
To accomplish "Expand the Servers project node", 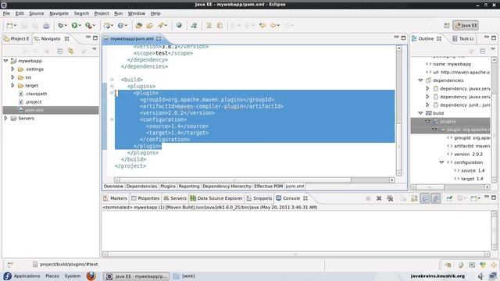I will pos(5,118).
